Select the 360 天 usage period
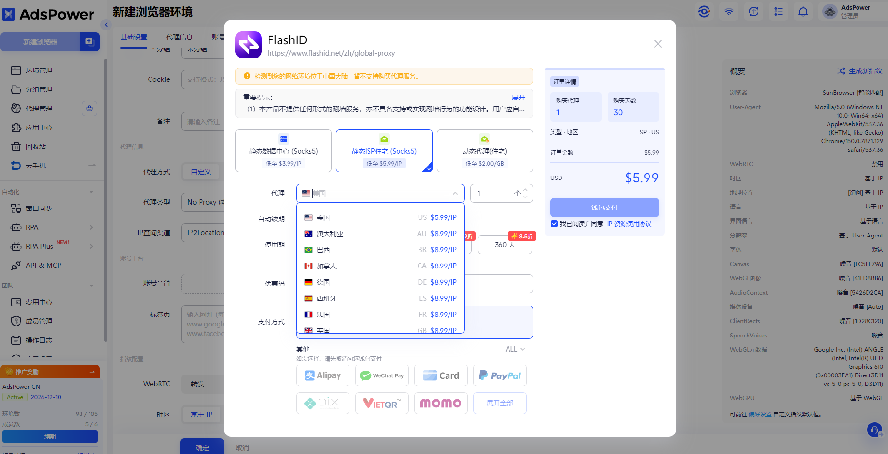Image resolution: width=888 pixels, height=454 pixels. point(505,245)
